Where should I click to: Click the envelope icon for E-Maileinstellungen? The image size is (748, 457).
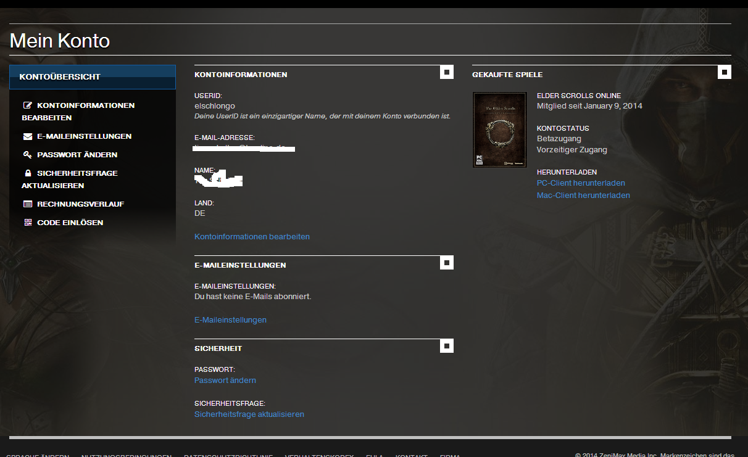pos(28,136)
